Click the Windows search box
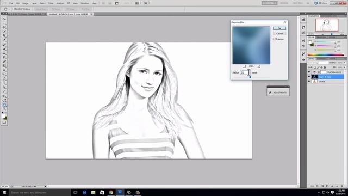 point(40,192)
